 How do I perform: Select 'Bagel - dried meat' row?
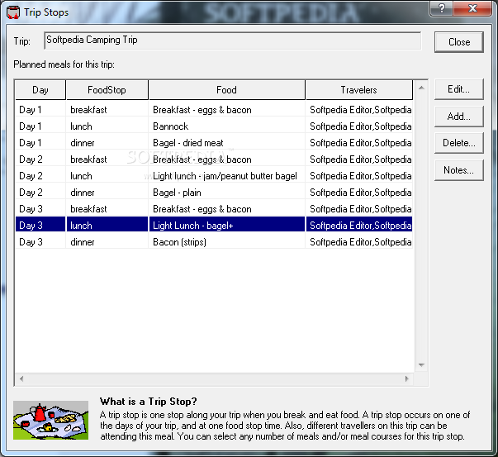coord(227,143)
